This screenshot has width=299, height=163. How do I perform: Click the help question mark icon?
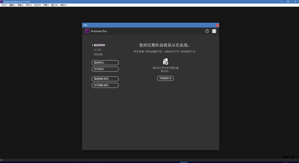point(207,31)
